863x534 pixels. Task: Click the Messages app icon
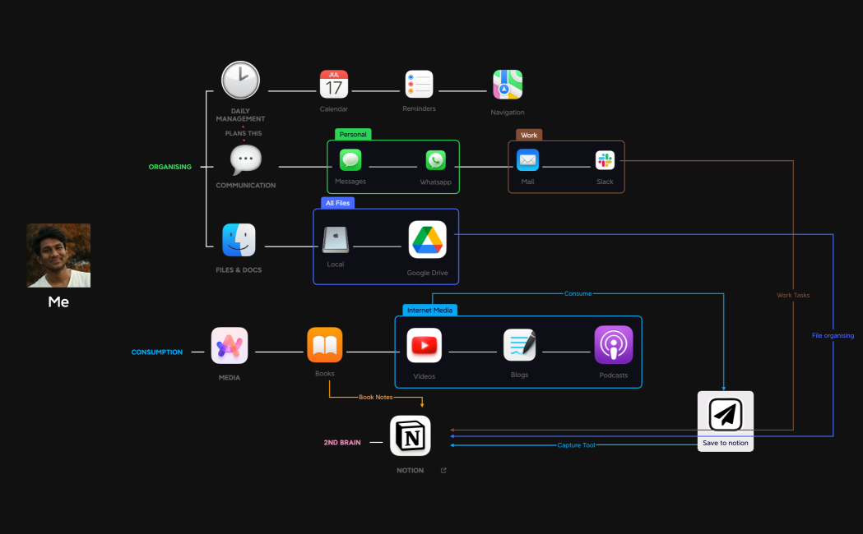(350, 160)
